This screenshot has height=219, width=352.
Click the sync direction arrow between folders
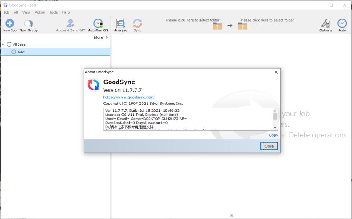click(230, 26)
